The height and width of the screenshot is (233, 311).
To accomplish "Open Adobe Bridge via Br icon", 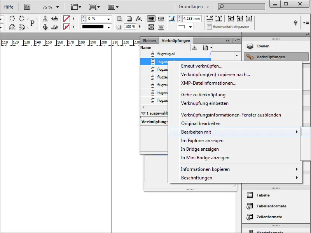I will click(27, 7).
